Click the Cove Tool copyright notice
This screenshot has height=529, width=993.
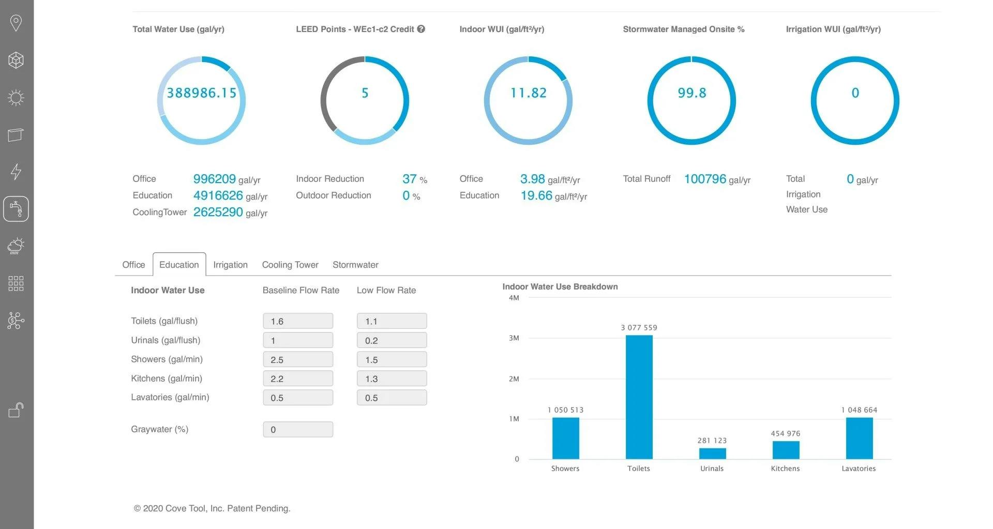tap(212, 508)
